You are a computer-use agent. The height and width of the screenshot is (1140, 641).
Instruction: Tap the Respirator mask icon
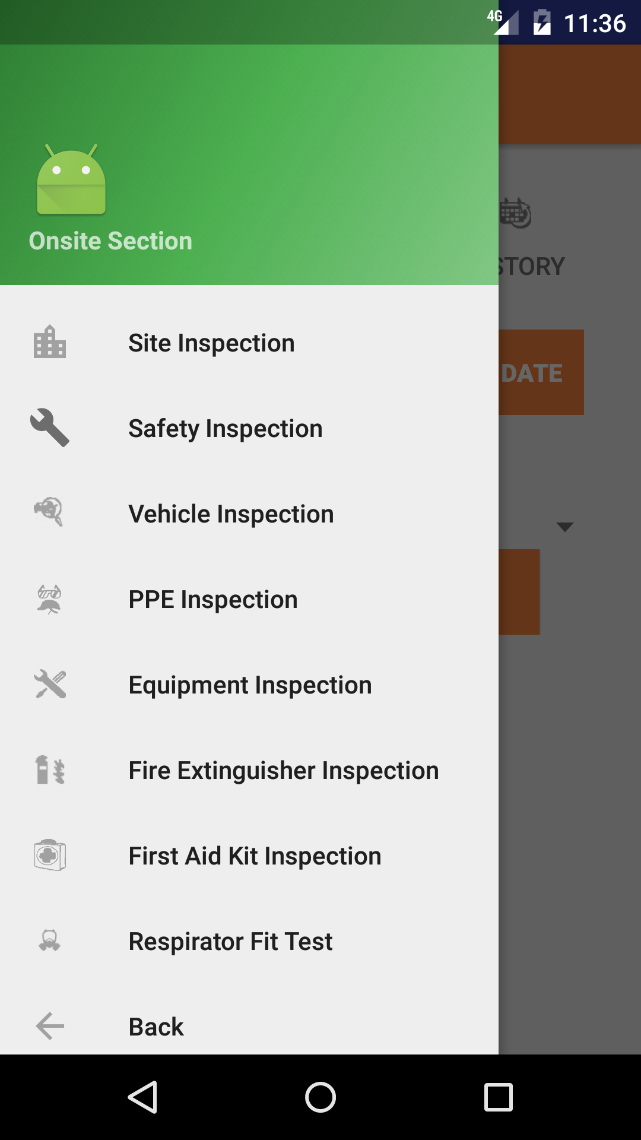pos(50,941)
